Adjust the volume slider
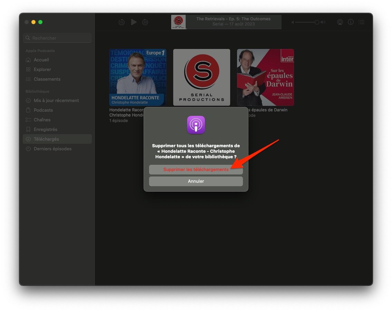Image resolution: width=392 pixels, height=311 pixels. tap(307, 22)
